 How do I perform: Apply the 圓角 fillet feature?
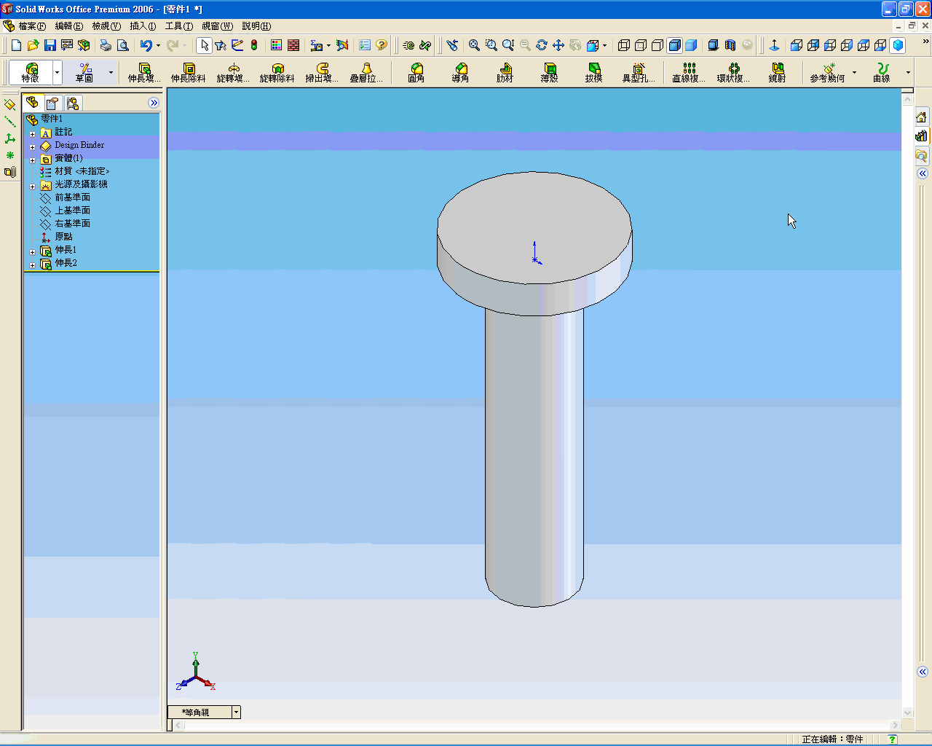(x=416, y=72)
